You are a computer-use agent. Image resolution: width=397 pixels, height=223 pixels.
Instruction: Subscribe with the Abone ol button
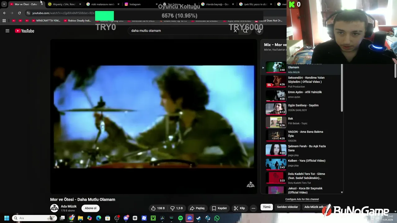point(91,208)
